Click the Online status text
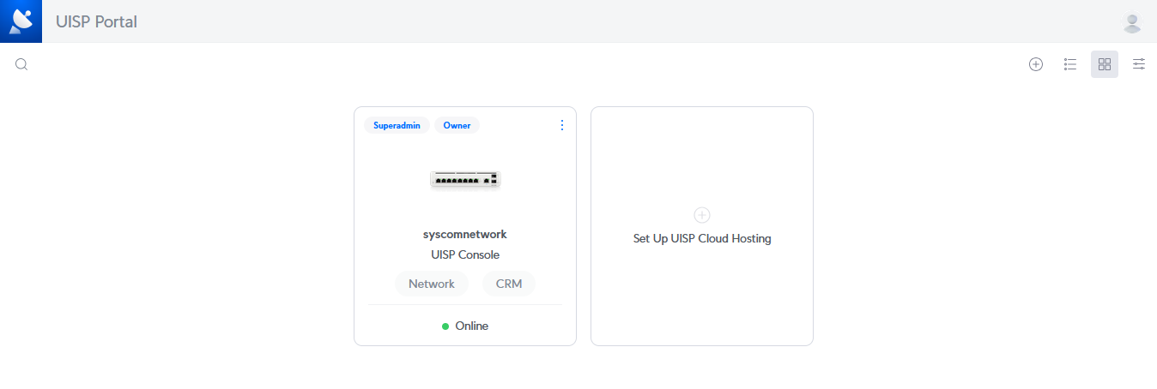1157x389 pixels. click(472, 326)
